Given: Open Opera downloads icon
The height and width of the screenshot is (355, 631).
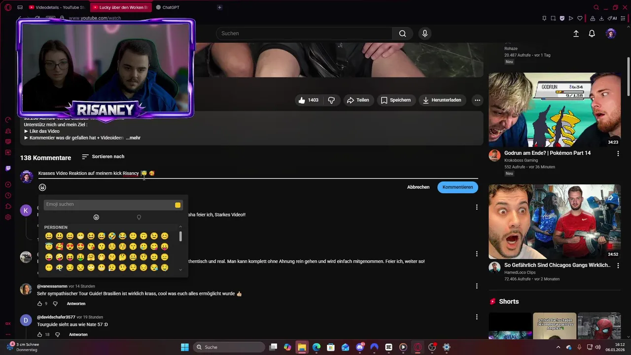Looking at the screenshot, I should (x=601, y=18).
